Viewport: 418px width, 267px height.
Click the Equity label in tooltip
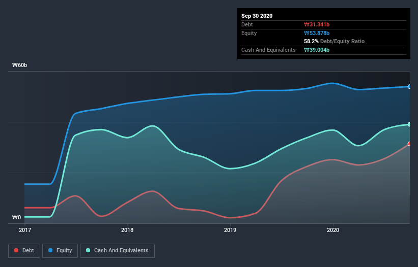point(249,33)
